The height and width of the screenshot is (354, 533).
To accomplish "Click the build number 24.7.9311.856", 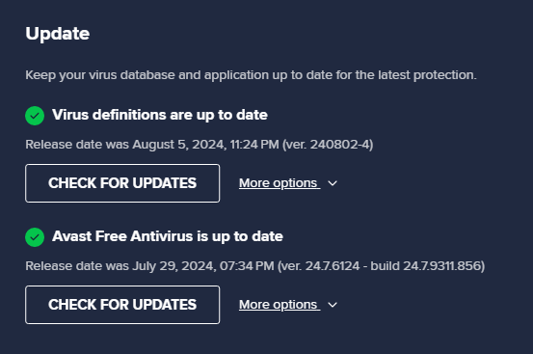I will point(441,266).
